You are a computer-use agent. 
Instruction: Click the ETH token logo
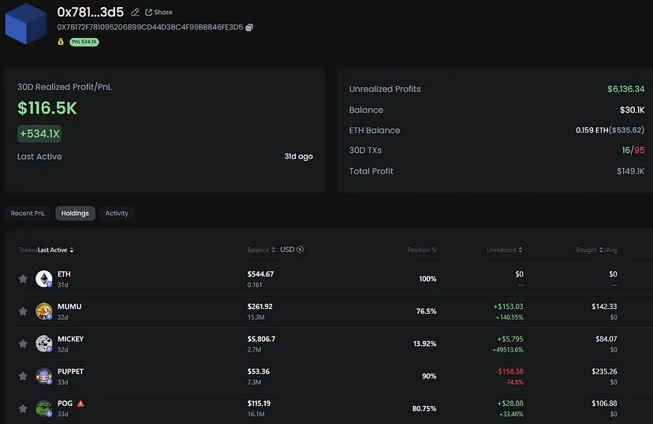point(43,279)
